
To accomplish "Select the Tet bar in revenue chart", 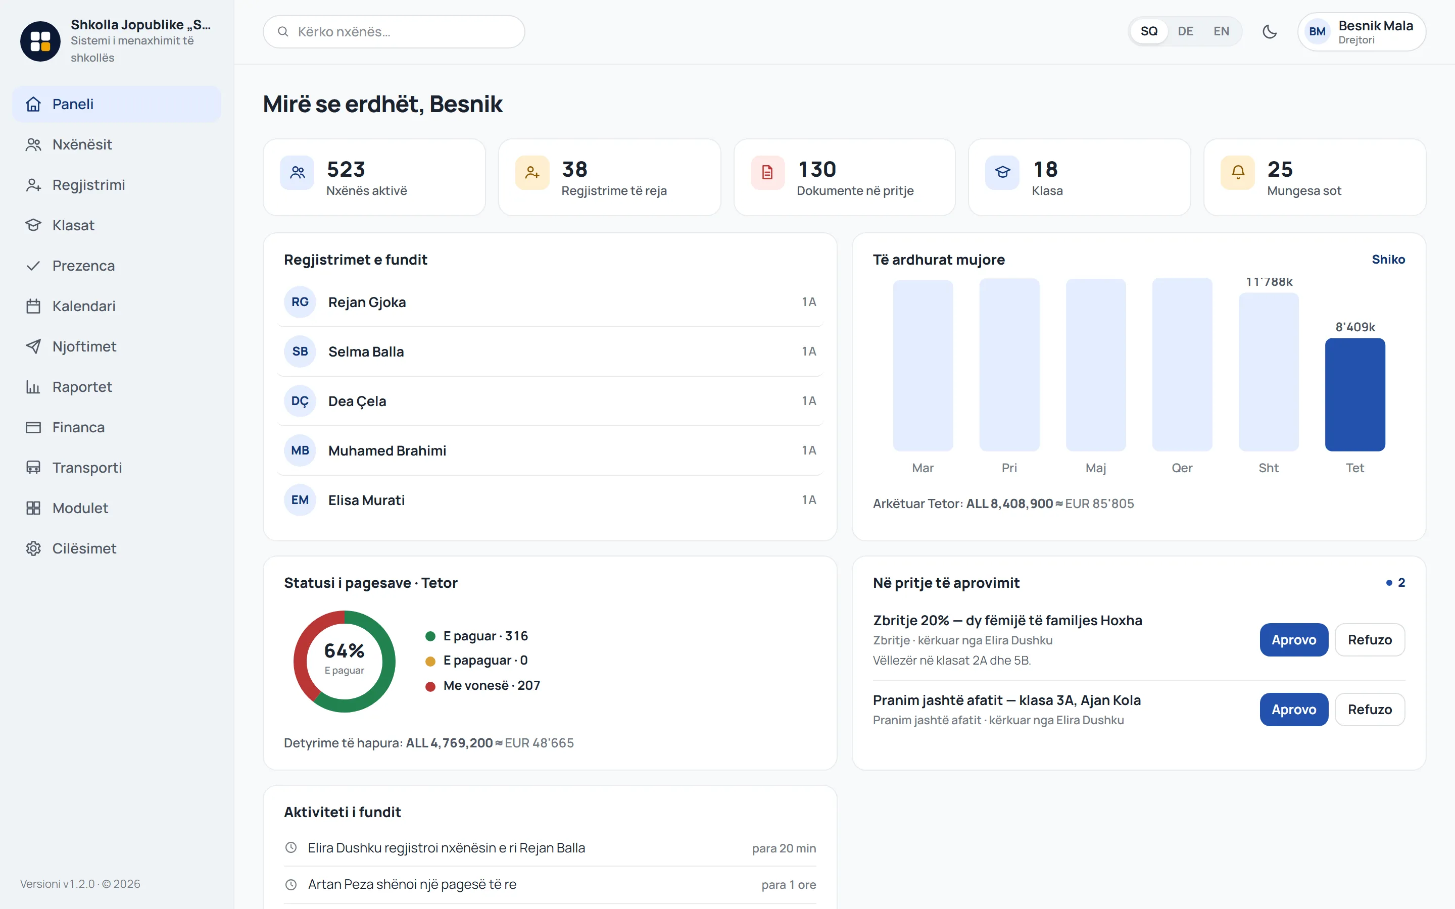I will [1355, 394].
